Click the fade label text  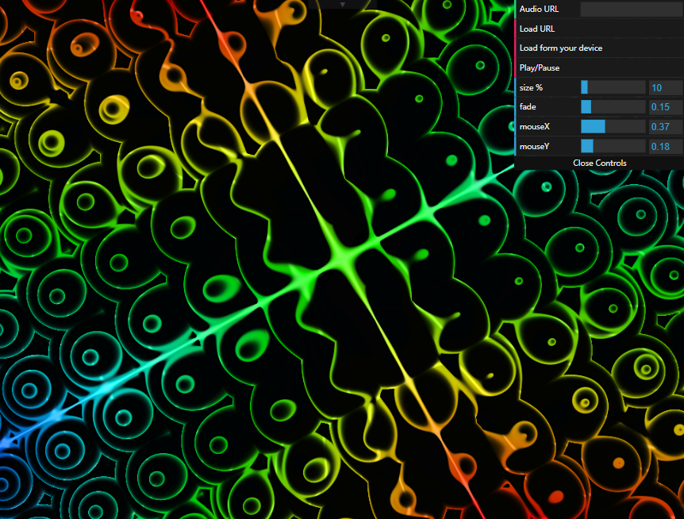pos(528,107)
